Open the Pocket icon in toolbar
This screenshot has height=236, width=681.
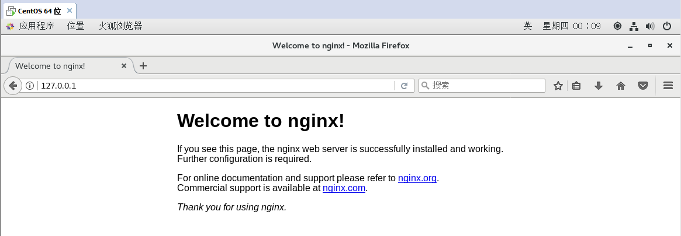click(x=642, y=86)
